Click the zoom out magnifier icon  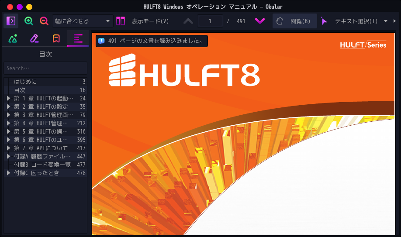tap(44, 21)
